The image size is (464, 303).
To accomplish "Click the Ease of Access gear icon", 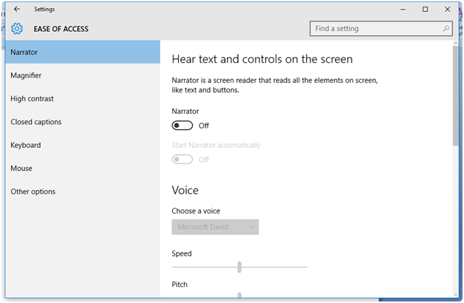I will (17, 29).
